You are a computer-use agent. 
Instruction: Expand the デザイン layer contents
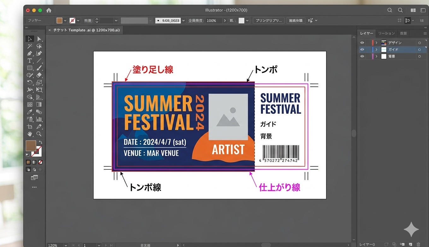[376, 43]
